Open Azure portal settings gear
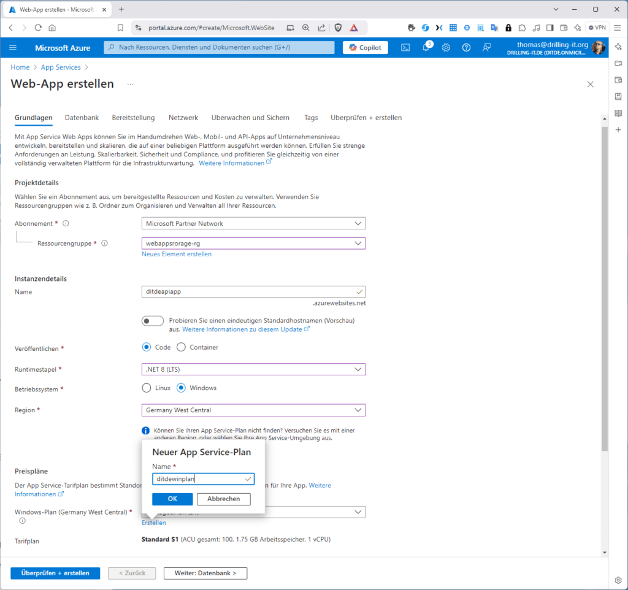 click(x=446, y=48)
